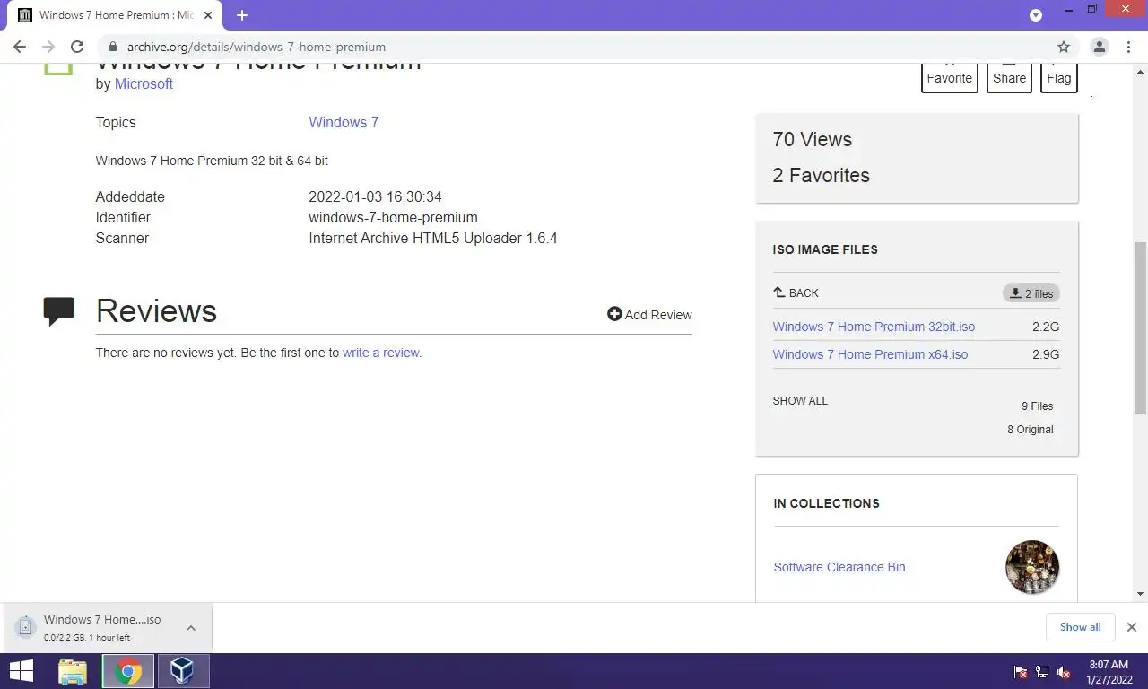1148x689 pixels.
Task: Click the identifier windows-7-home-premium
Action: coord(393,217)
